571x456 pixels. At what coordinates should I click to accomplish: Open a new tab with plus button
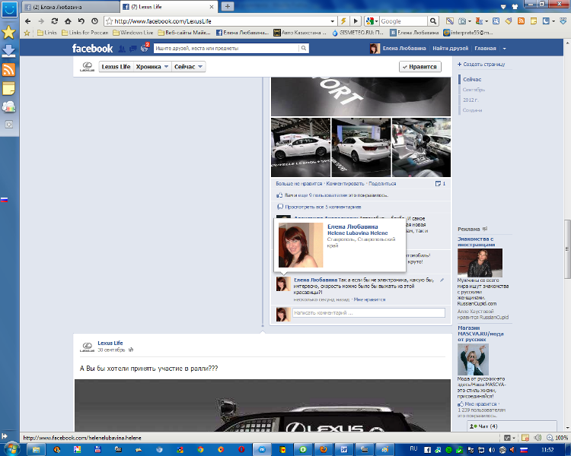pos(228,7)
